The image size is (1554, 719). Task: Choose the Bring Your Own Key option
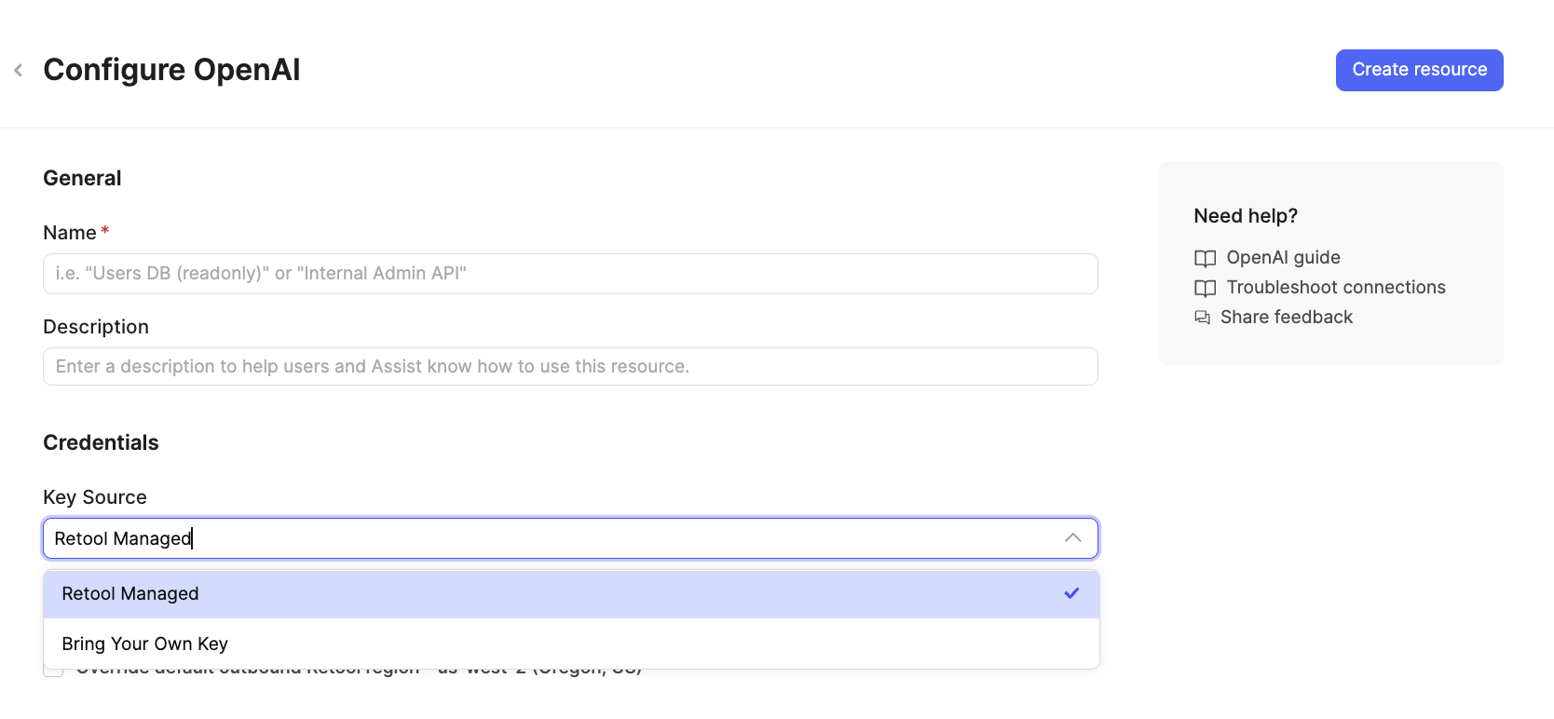pyautogui.click(x=571, y=644)
